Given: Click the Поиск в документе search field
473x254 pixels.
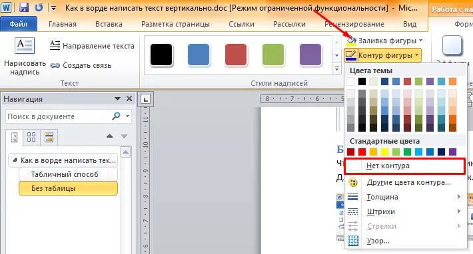Looking at the screenshot, I should coord(58,116).
